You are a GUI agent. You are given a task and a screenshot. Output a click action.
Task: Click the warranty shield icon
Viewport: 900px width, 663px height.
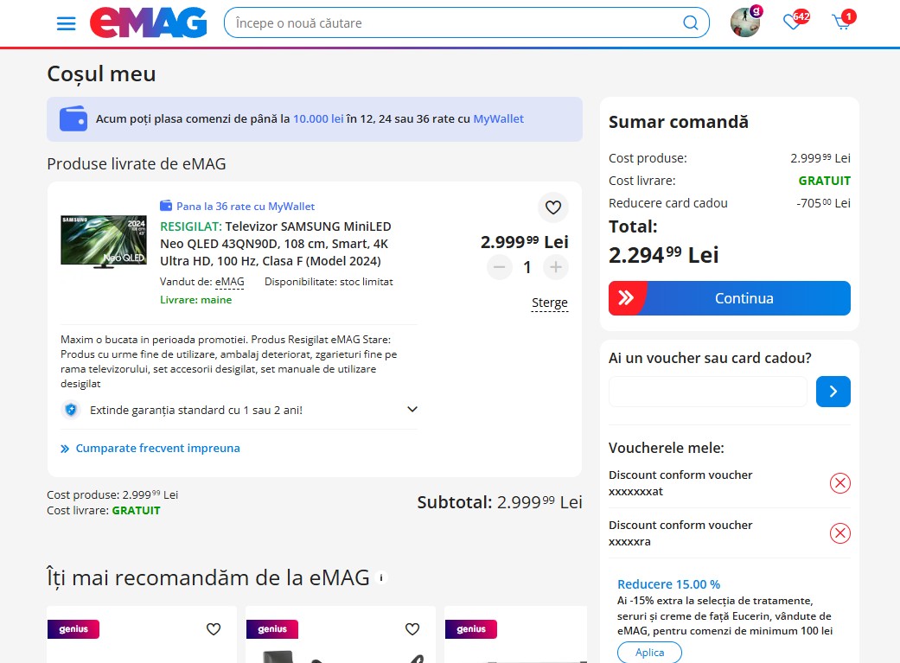click(x=71, y=410)
